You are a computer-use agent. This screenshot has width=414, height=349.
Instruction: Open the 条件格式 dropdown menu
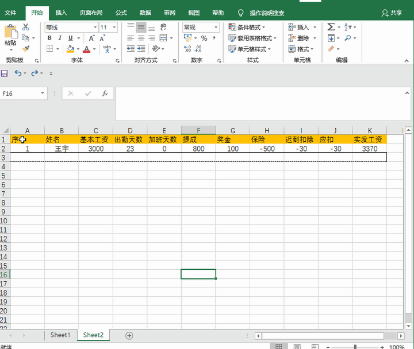coord(248,27)
